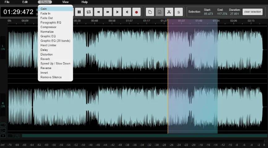Choose the Fade In effect

pyautogui.click(x=55, y=14)
